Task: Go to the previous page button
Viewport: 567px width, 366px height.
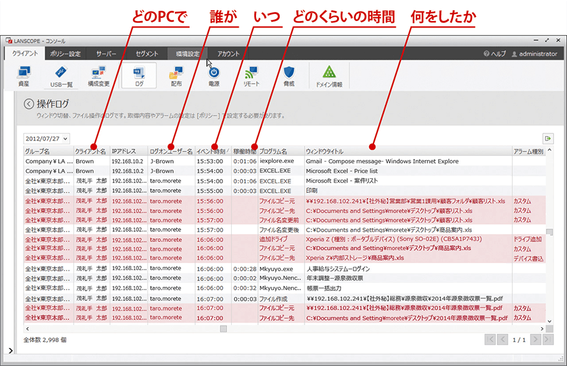Action: pos(503,339)
